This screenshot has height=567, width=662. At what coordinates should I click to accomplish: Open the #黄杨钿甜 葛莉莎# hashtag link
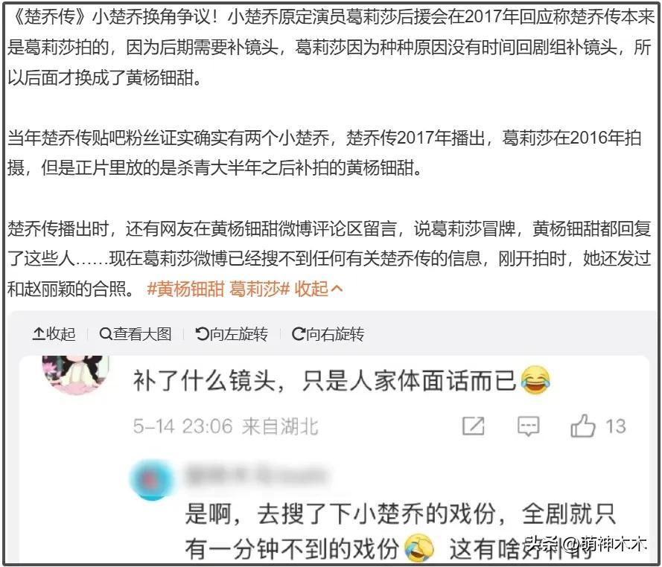(x=218, y=289)
